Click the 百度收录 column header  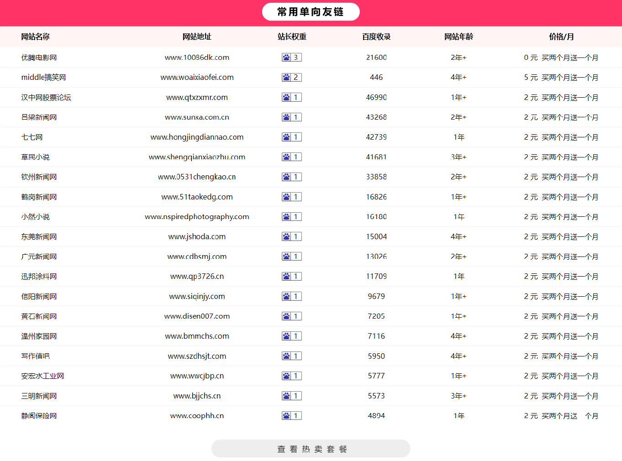click(376, 37)
